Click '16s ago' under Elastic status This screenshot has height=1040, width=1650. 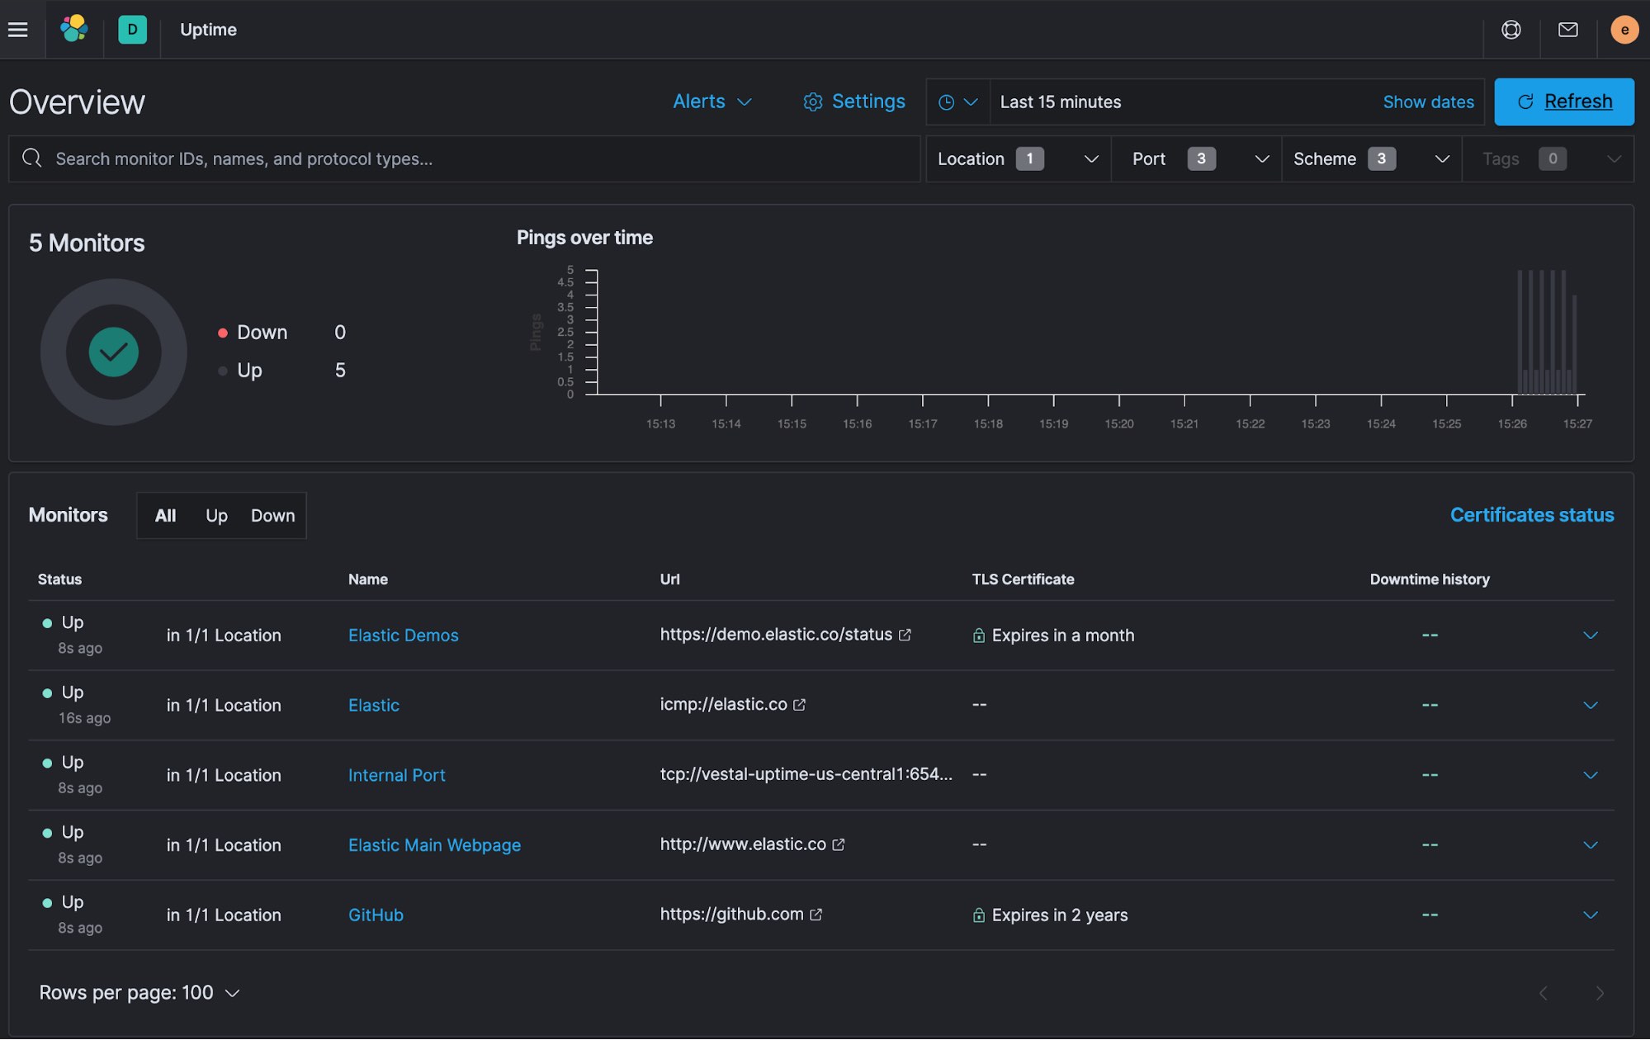coord(84,718)
